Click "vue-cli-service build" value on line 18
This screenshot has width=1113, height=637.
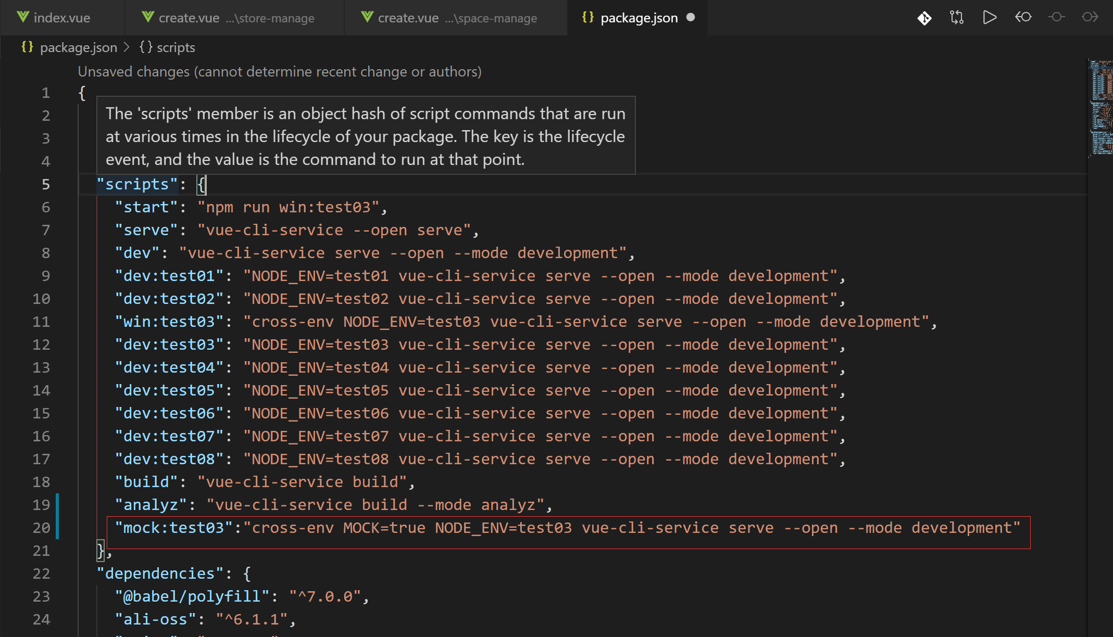[x=302, y=482]
